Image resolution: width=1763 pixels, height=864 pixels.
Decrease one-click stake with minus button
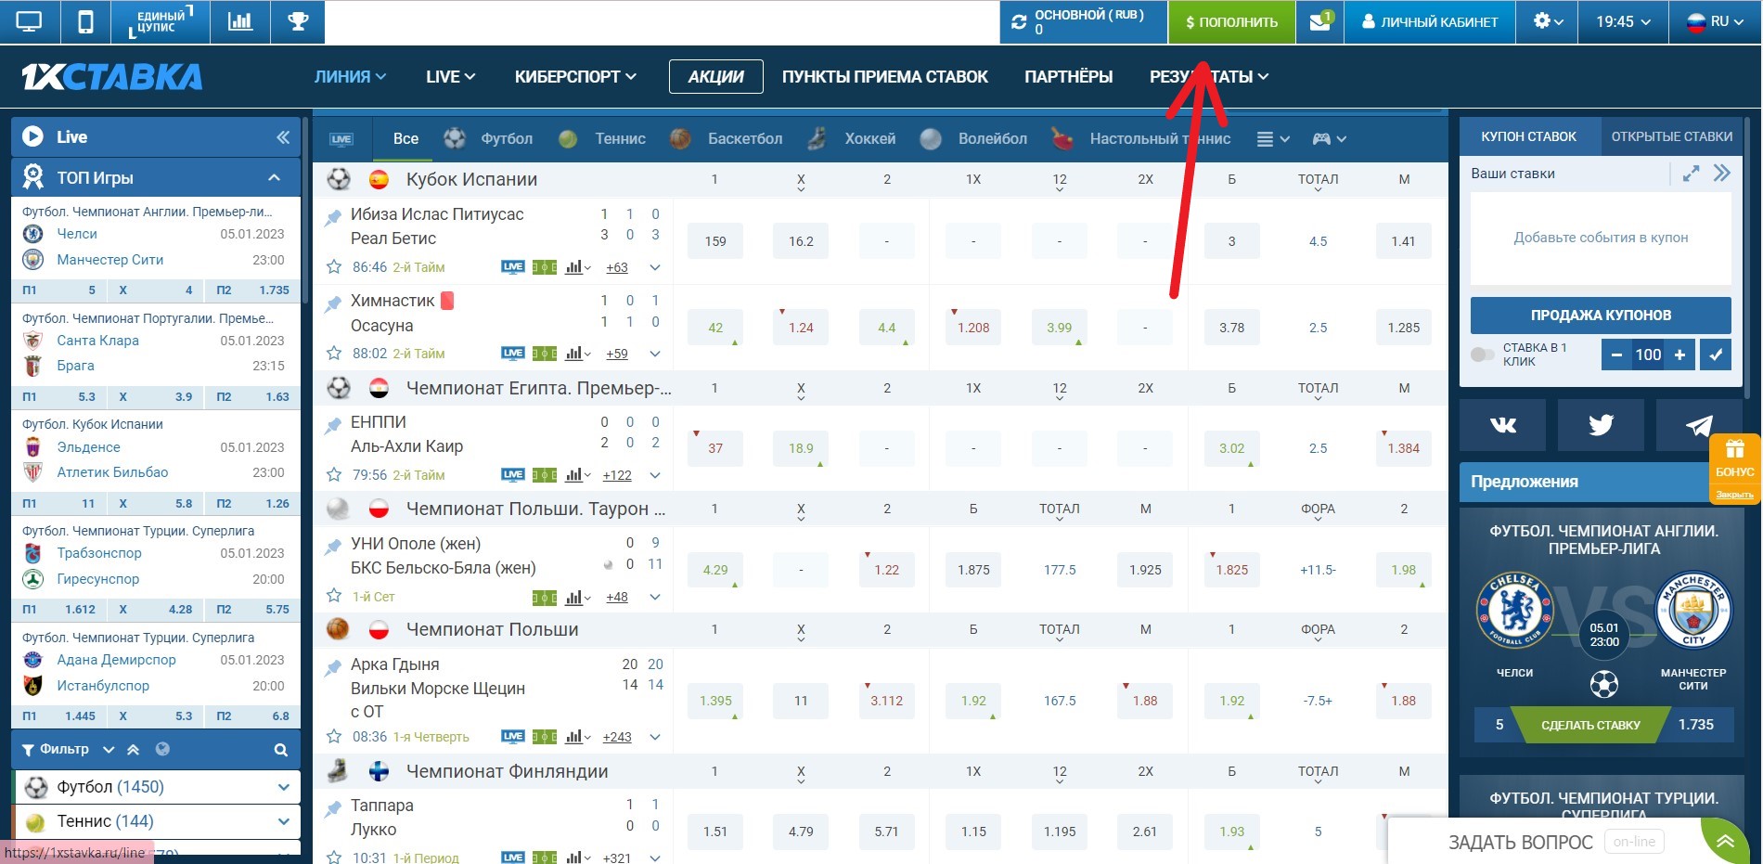click(x=1616, y=355)
